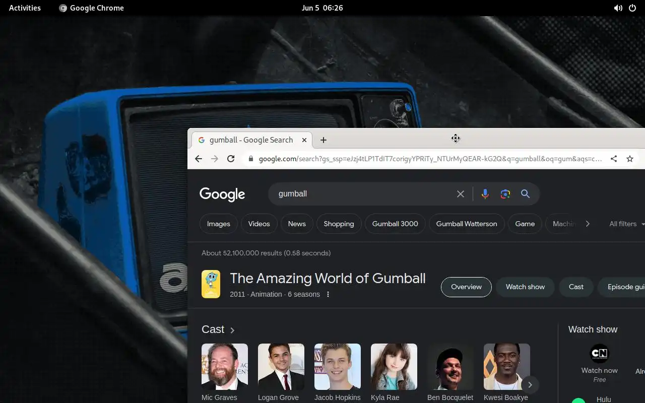The image size is (645, 403).
Task: Click the Watch now link
Action: (599, 370)
